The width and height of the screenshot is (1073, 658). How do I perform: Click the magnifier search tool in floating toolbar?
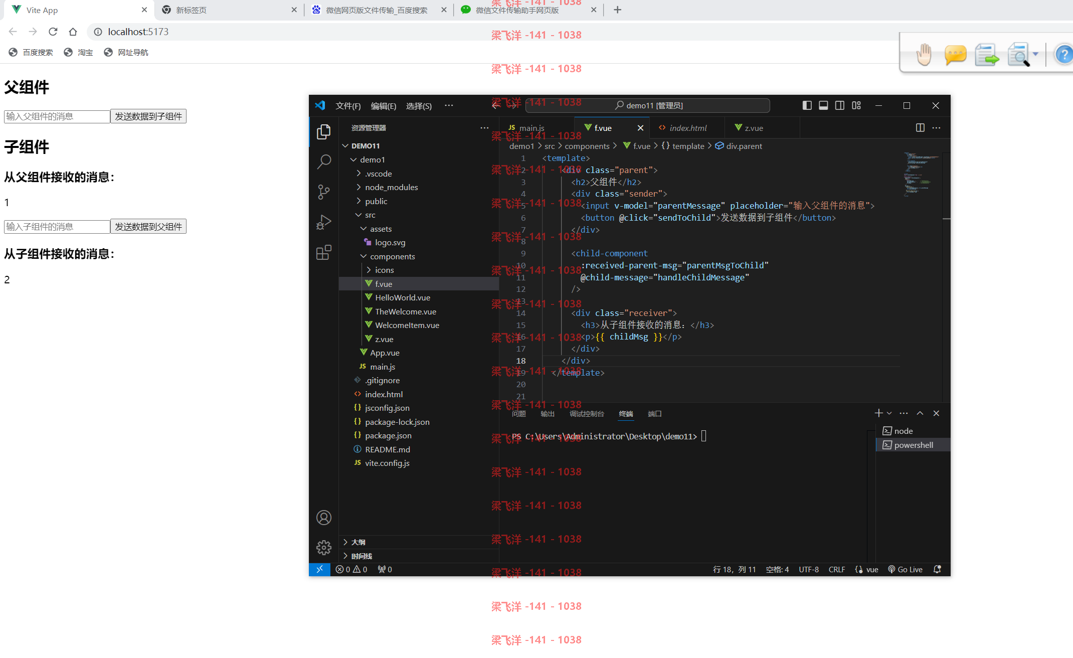point(1019,54)
